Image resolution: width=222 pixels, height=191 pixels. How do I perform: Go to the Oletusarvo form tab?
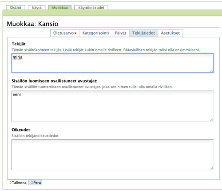pos(65,33)
